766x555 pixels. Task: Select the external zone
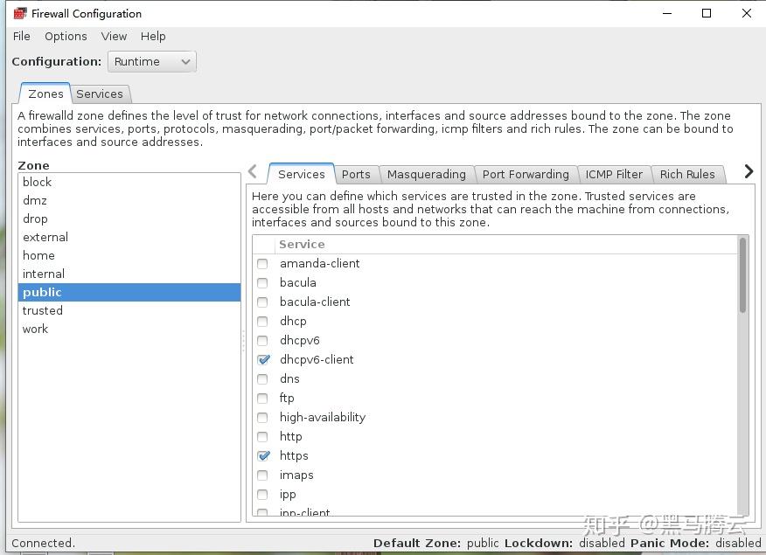[129, 237]
